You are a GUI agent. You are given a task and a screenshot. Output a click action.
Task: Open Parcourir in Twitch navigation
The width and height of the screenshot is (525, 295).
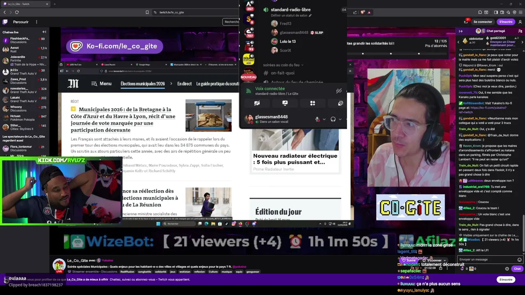point(21,22)
